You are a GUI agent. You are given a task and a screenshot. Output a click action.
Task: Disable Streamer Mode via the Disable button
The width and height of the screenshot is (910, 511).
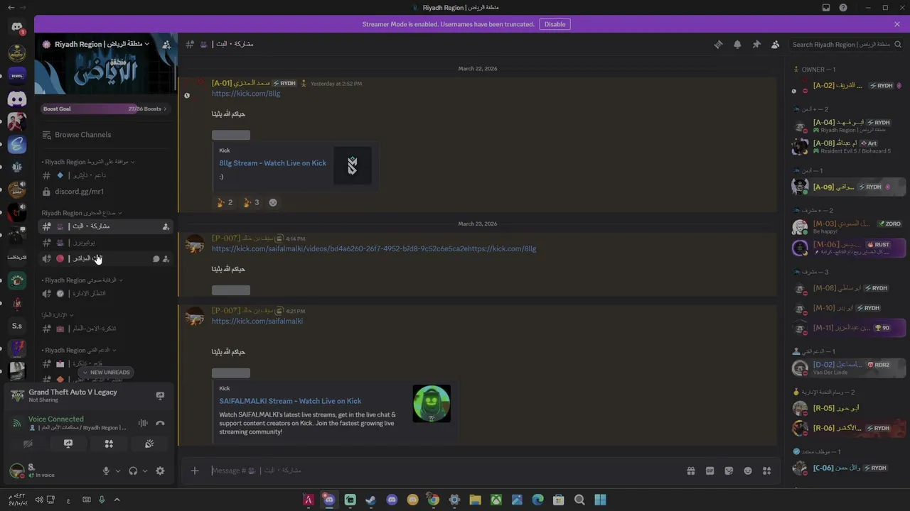tap(555, 24)
